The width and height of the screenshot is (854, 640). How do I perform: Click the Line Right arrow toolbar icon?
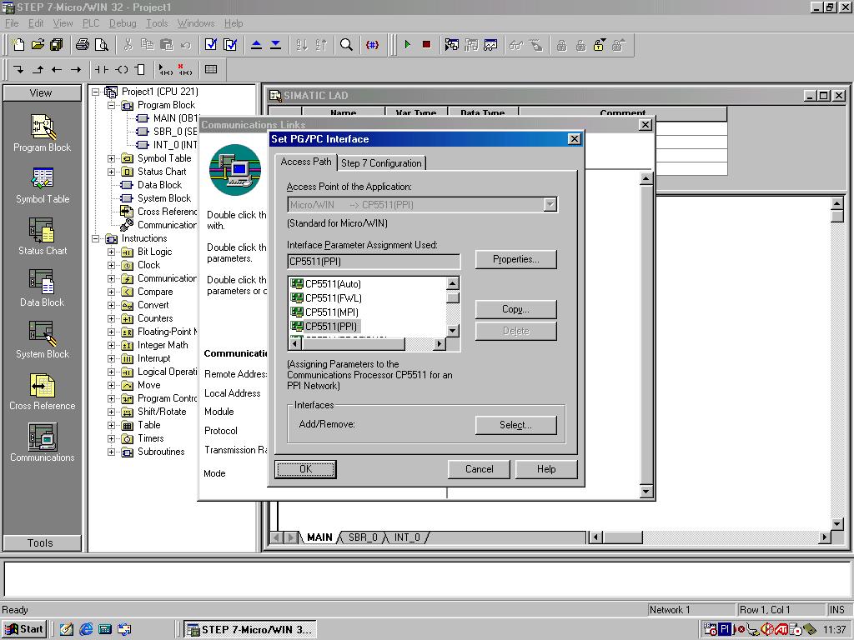(x=76, y=69)
